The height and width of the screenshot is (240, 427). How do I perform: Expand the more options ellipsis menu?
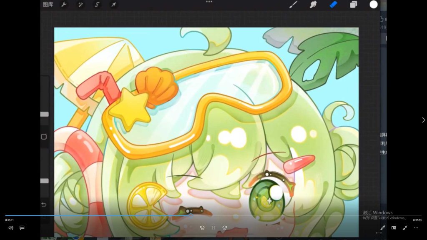pos(416,228)
